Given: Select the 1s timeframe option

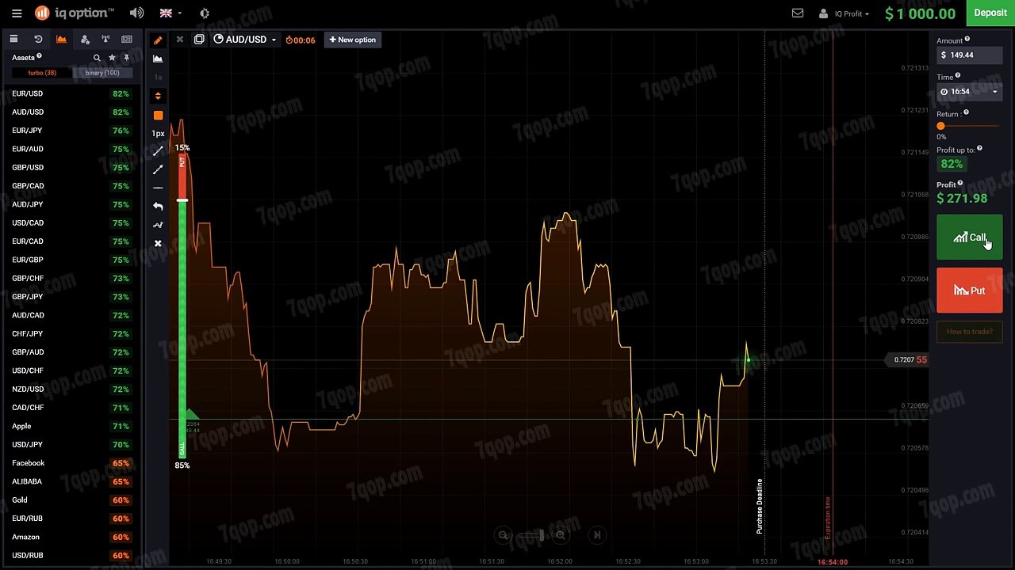Looking at the screenshot, I should [158, 78].
